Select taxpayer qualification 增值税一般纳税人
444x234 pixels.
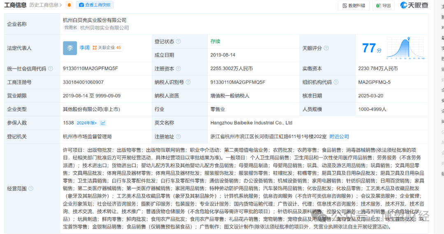tap(230, 96)
